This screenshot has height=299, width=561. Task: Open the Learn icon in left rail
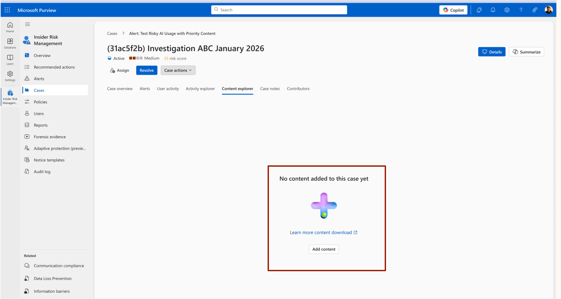[x=10, y=60]
